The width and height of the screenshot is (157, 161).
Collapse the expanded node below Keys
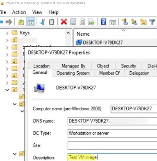(x=7, y=90)
